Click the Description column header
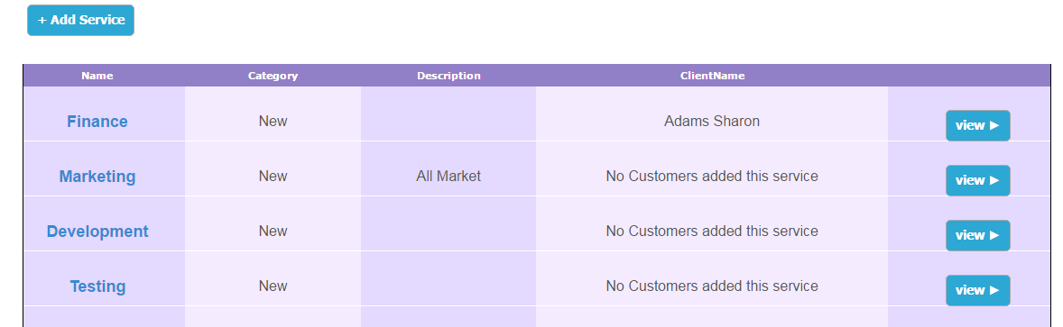1063x327 pixels. 448,76
